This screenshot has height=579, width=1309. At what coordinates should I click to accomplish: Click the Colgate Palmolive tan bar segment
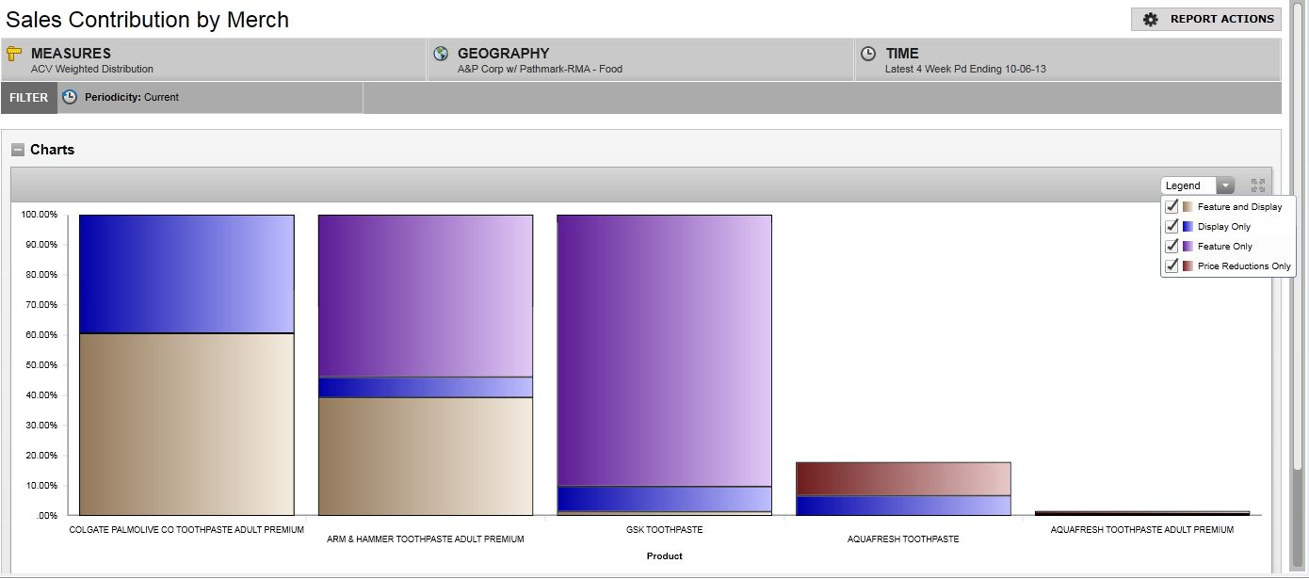coord(186,424)
